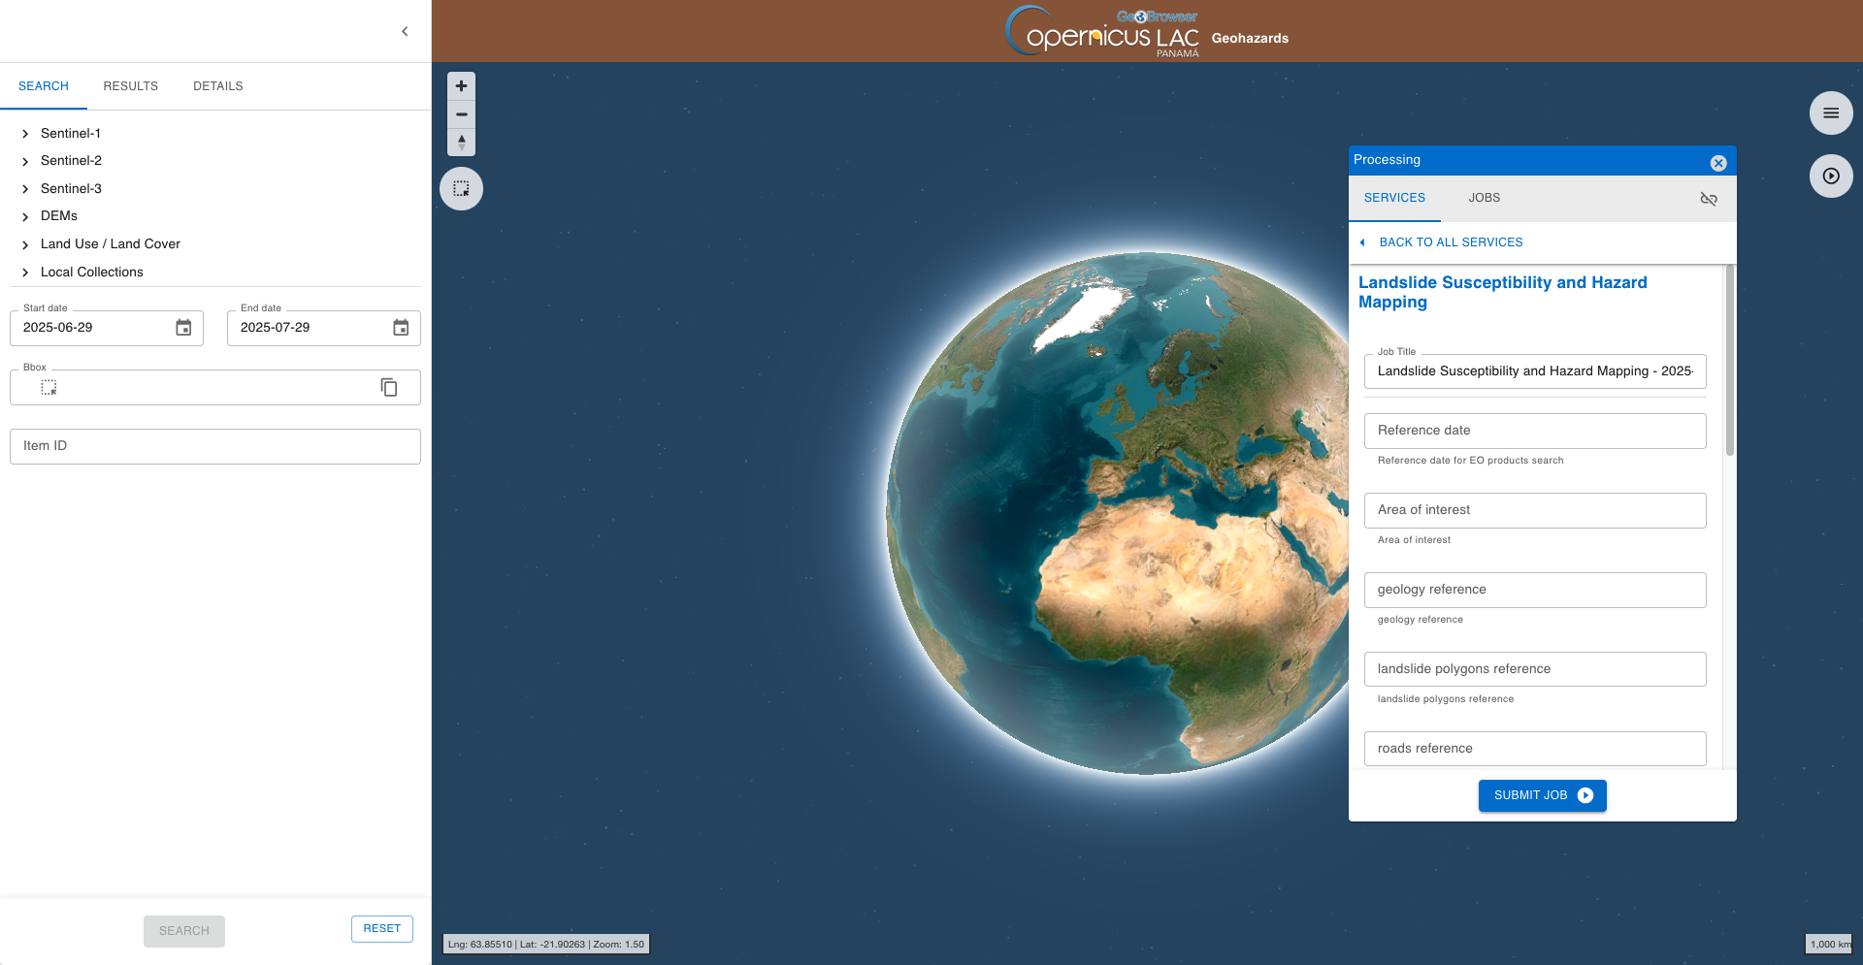Open the hamburger menu on the right
The image size is (1863, 965).
[1830, 113]
